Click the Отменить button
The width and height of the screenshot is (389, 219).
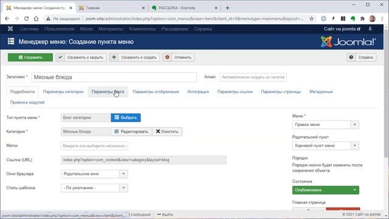pyautogui.click(x=179, y=57)
